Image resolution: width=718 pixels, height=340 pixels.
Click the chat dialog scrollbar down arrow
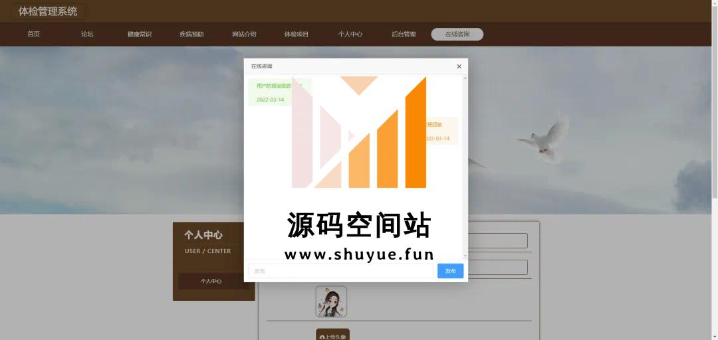(465, 256)
